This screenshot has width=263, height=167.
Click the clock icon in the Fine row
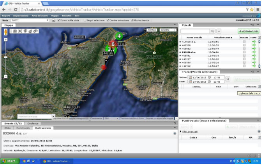(209, 82)
